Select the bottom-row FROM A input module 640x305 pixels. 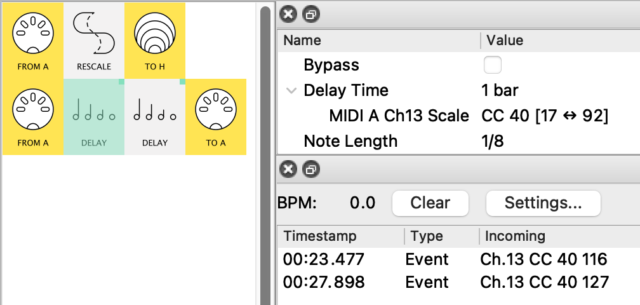(x=32, y=116)
